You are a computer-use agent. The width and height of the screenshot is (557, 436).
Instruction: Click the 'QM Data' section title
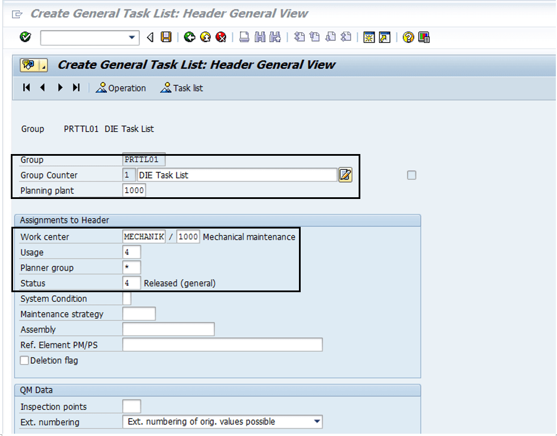click(36, 390)
